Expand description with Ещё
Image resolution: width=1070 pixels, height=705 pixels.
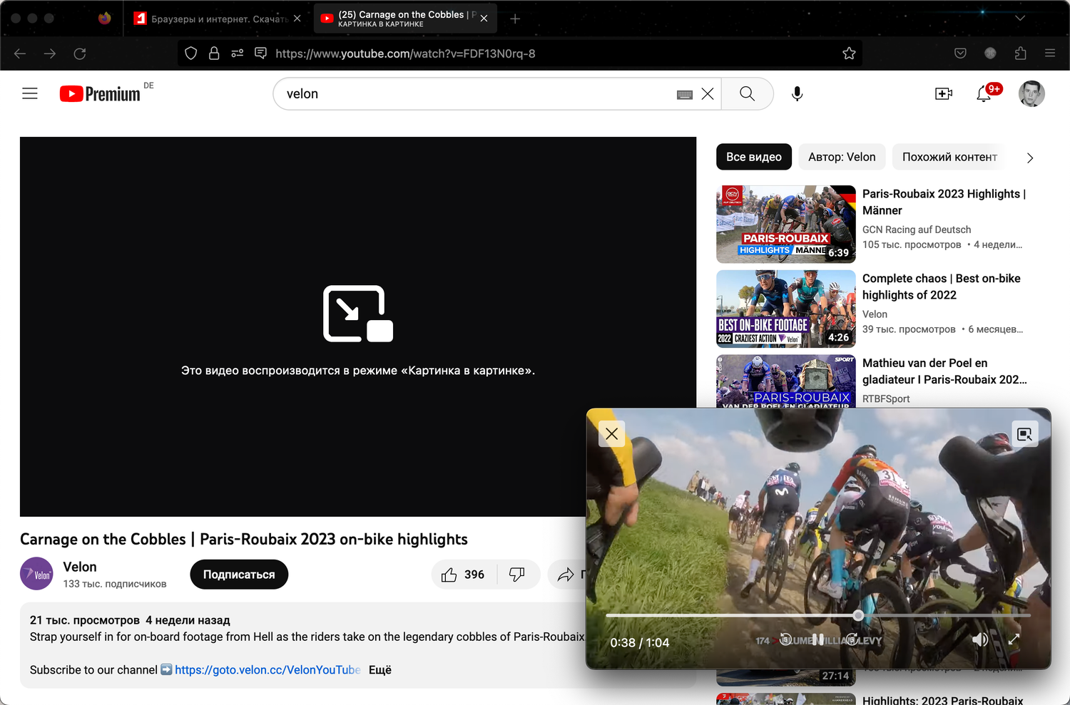click(380, 670)
